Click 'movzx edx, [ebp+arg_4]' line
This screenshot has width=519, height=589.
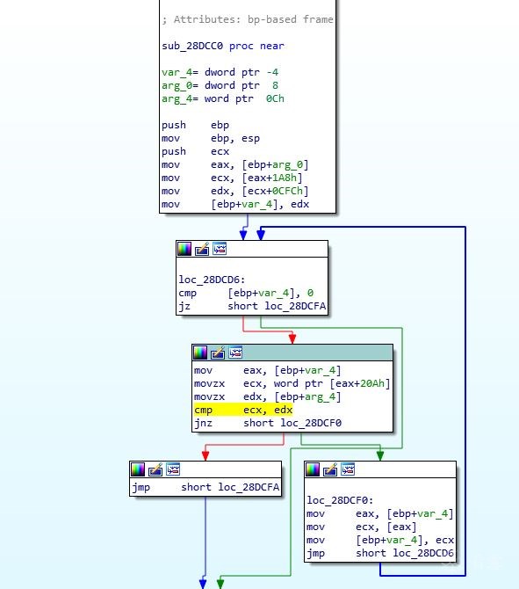pyautogui.click(x=268, y=396)
